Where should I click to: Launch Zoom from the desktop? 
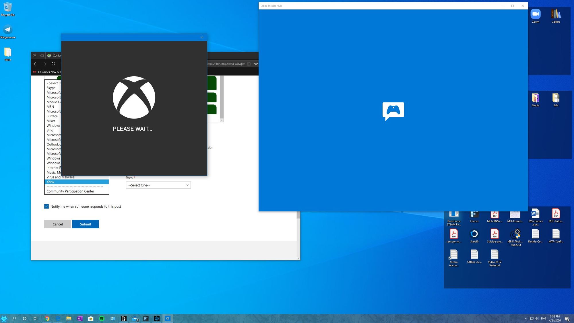(535, 14)
